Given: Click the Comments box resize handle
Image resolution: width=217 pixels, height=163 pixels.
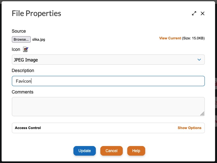Looking at the screenshot, I should 202,114.
